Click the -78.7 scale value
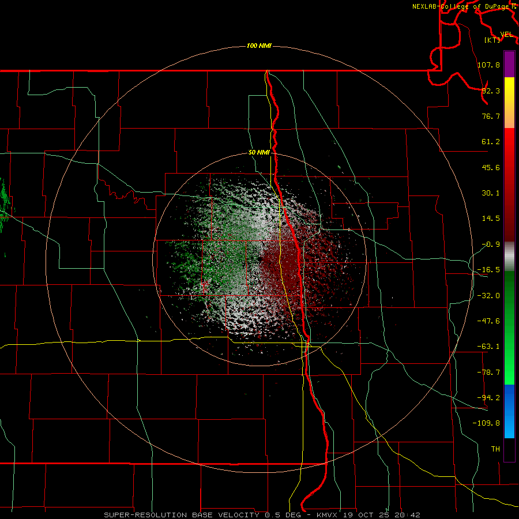Screen dimensions: 519x519 [x=488, y=373]
